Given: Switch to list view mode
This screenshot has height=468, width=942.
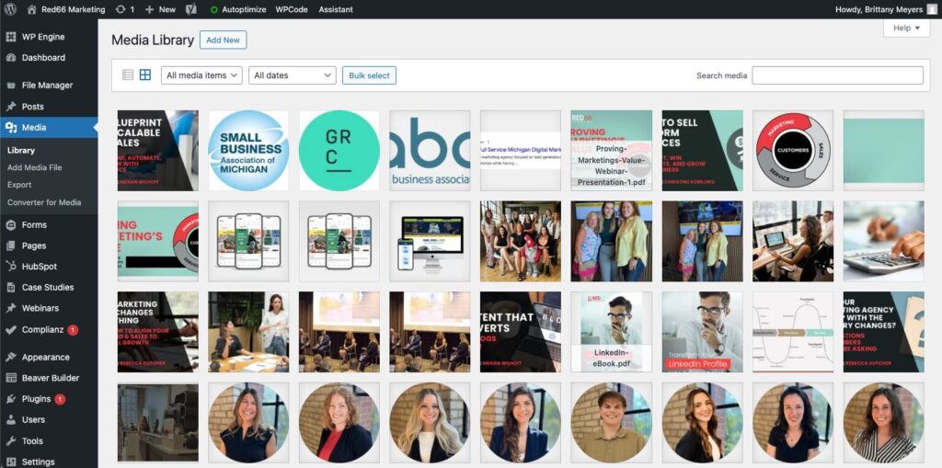Looking at the screenshot, I should [128, 75].
